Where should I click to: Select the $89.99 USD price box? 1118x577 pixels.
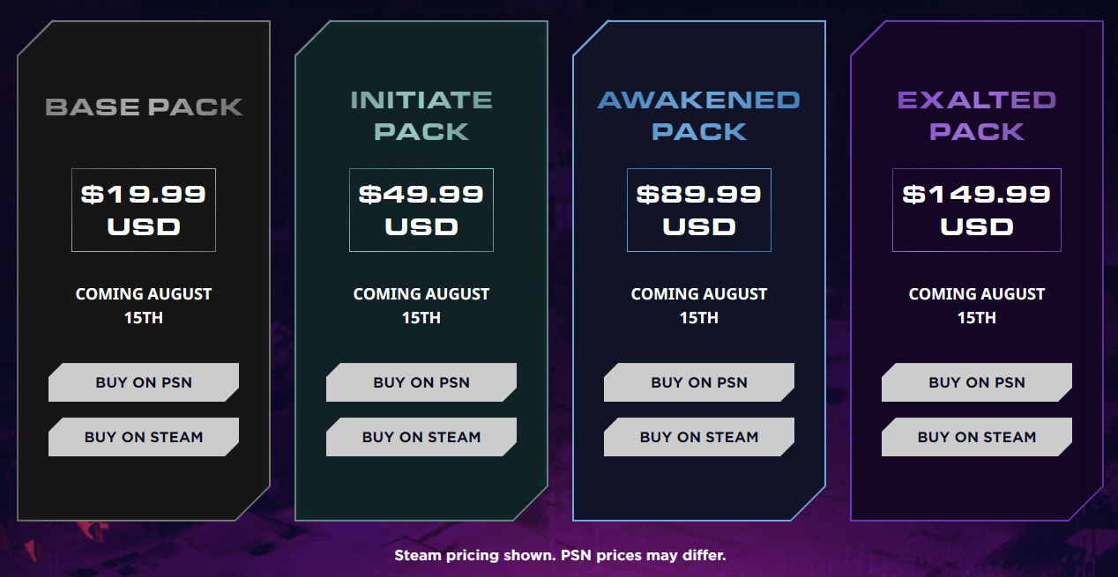tap(699, 210)
